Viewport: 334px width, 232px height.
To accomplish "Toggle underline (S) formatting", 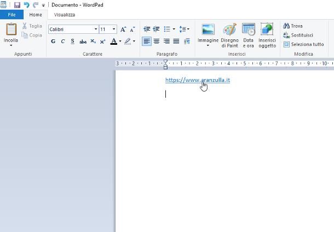I will [72, 41].
